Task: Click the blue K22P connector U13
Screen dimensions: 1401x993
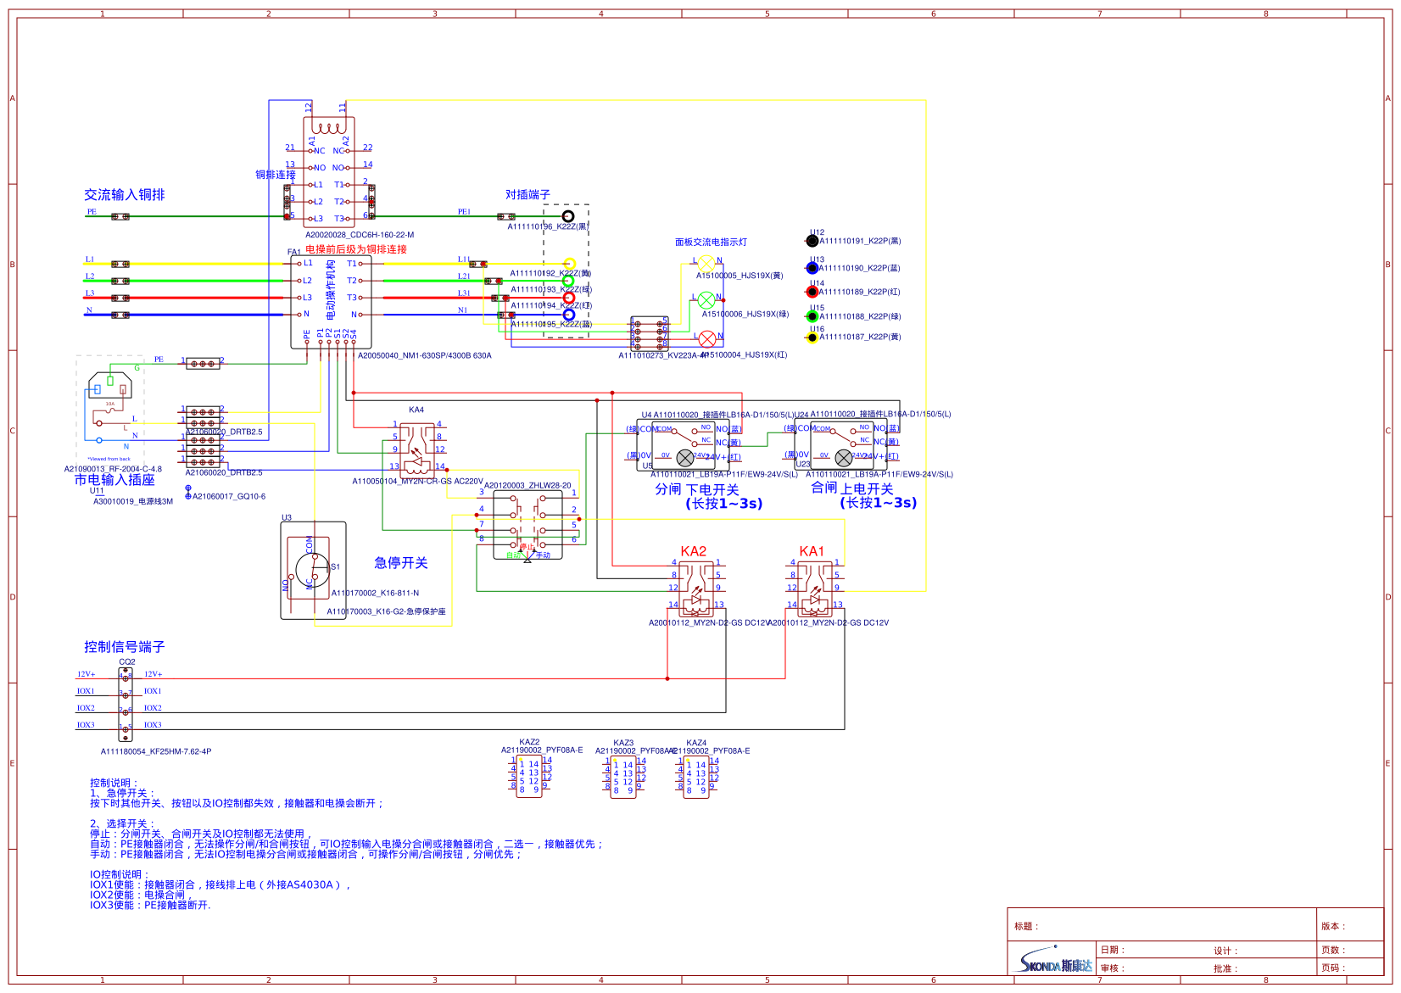Action: pyautogui.click(x=812, y=268)
